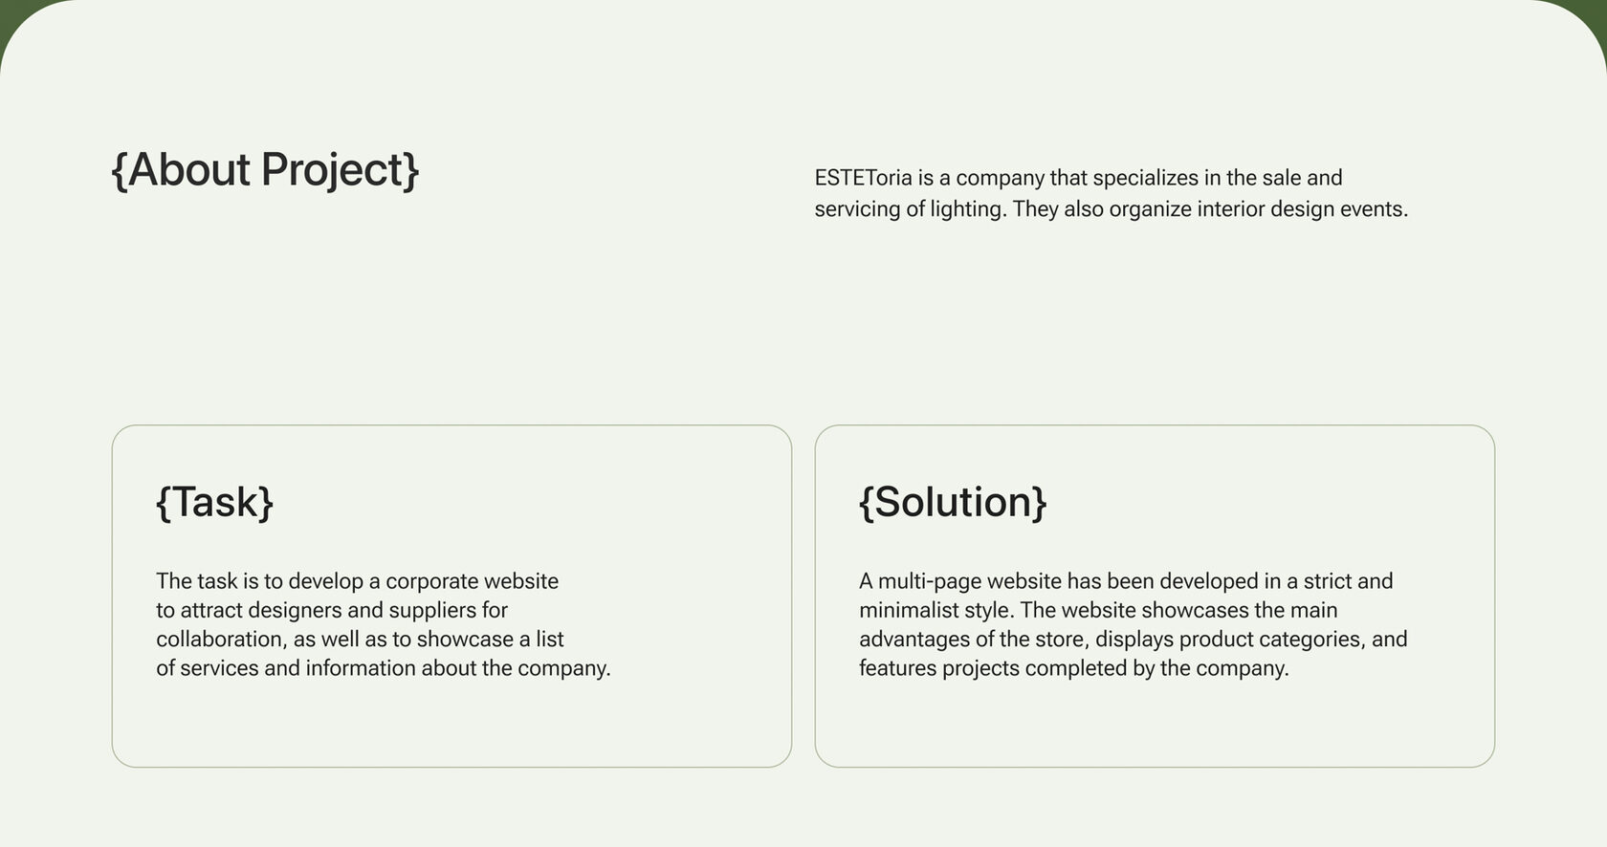The image size is (1607, 847).
Task: Click the line "The task is to develop a corporate website"
Action: [357, 581]
